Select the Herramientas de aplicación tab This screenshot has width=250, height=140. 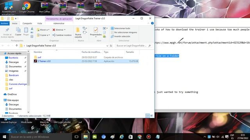tap(59, 19)
